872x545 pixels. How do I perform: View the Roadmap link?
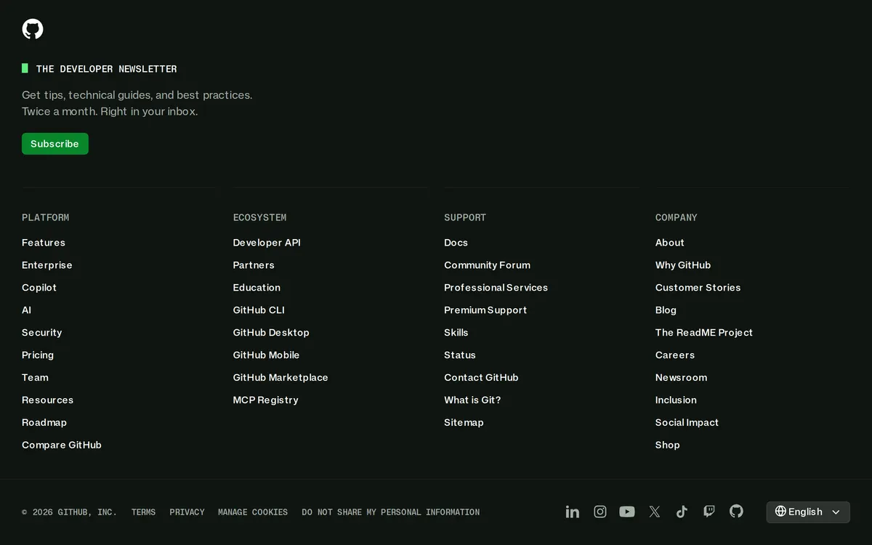pos(44,423)
